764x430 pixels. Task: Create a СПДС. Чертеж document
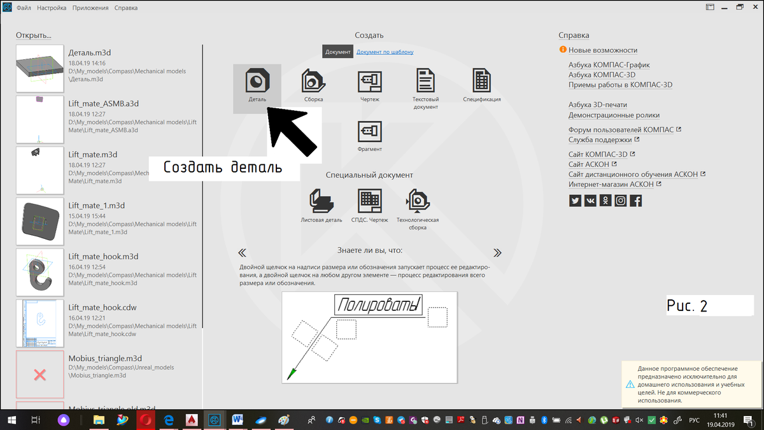[369, 206]
